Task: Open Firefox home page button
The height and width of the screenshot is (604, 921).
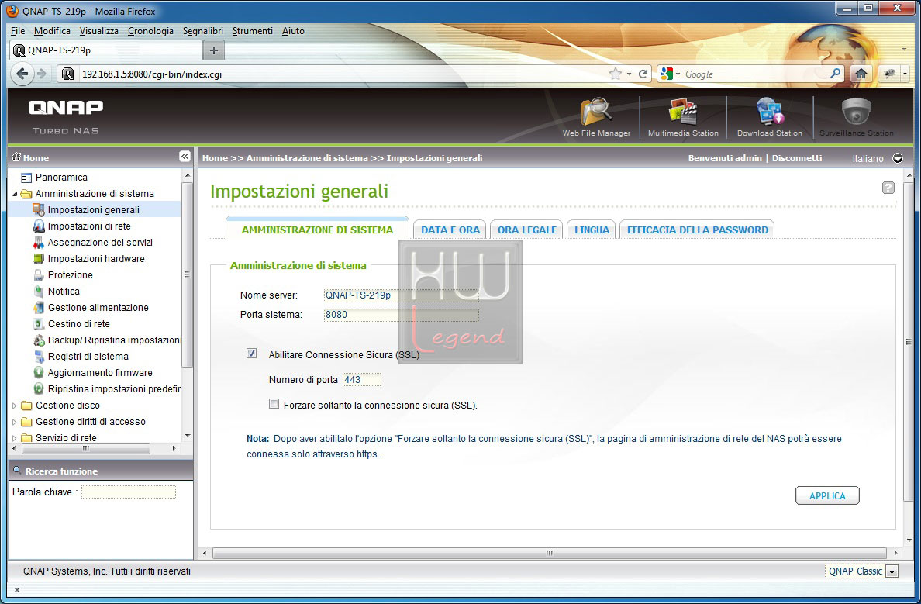Action: (x=861, y=74)
